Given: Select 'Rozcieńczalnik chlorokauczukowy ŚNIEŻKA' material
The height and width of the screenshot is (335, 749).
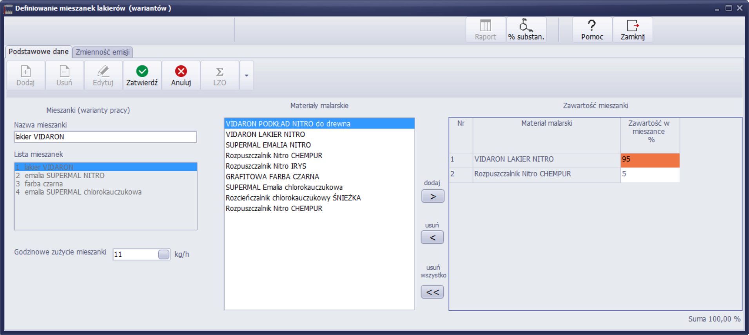Looking at the screenshot, I should point(319,198).
